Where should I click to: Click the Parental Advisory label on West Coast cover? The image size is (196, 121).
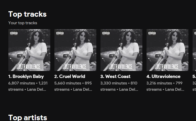pos(106,33)
